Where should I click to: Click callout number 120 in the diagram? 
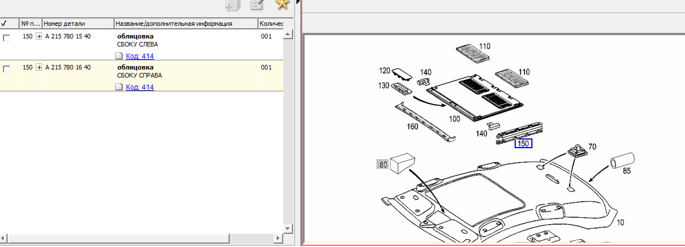click(385, 70)
